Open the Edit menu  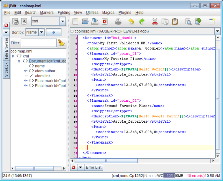coord(18,13)
